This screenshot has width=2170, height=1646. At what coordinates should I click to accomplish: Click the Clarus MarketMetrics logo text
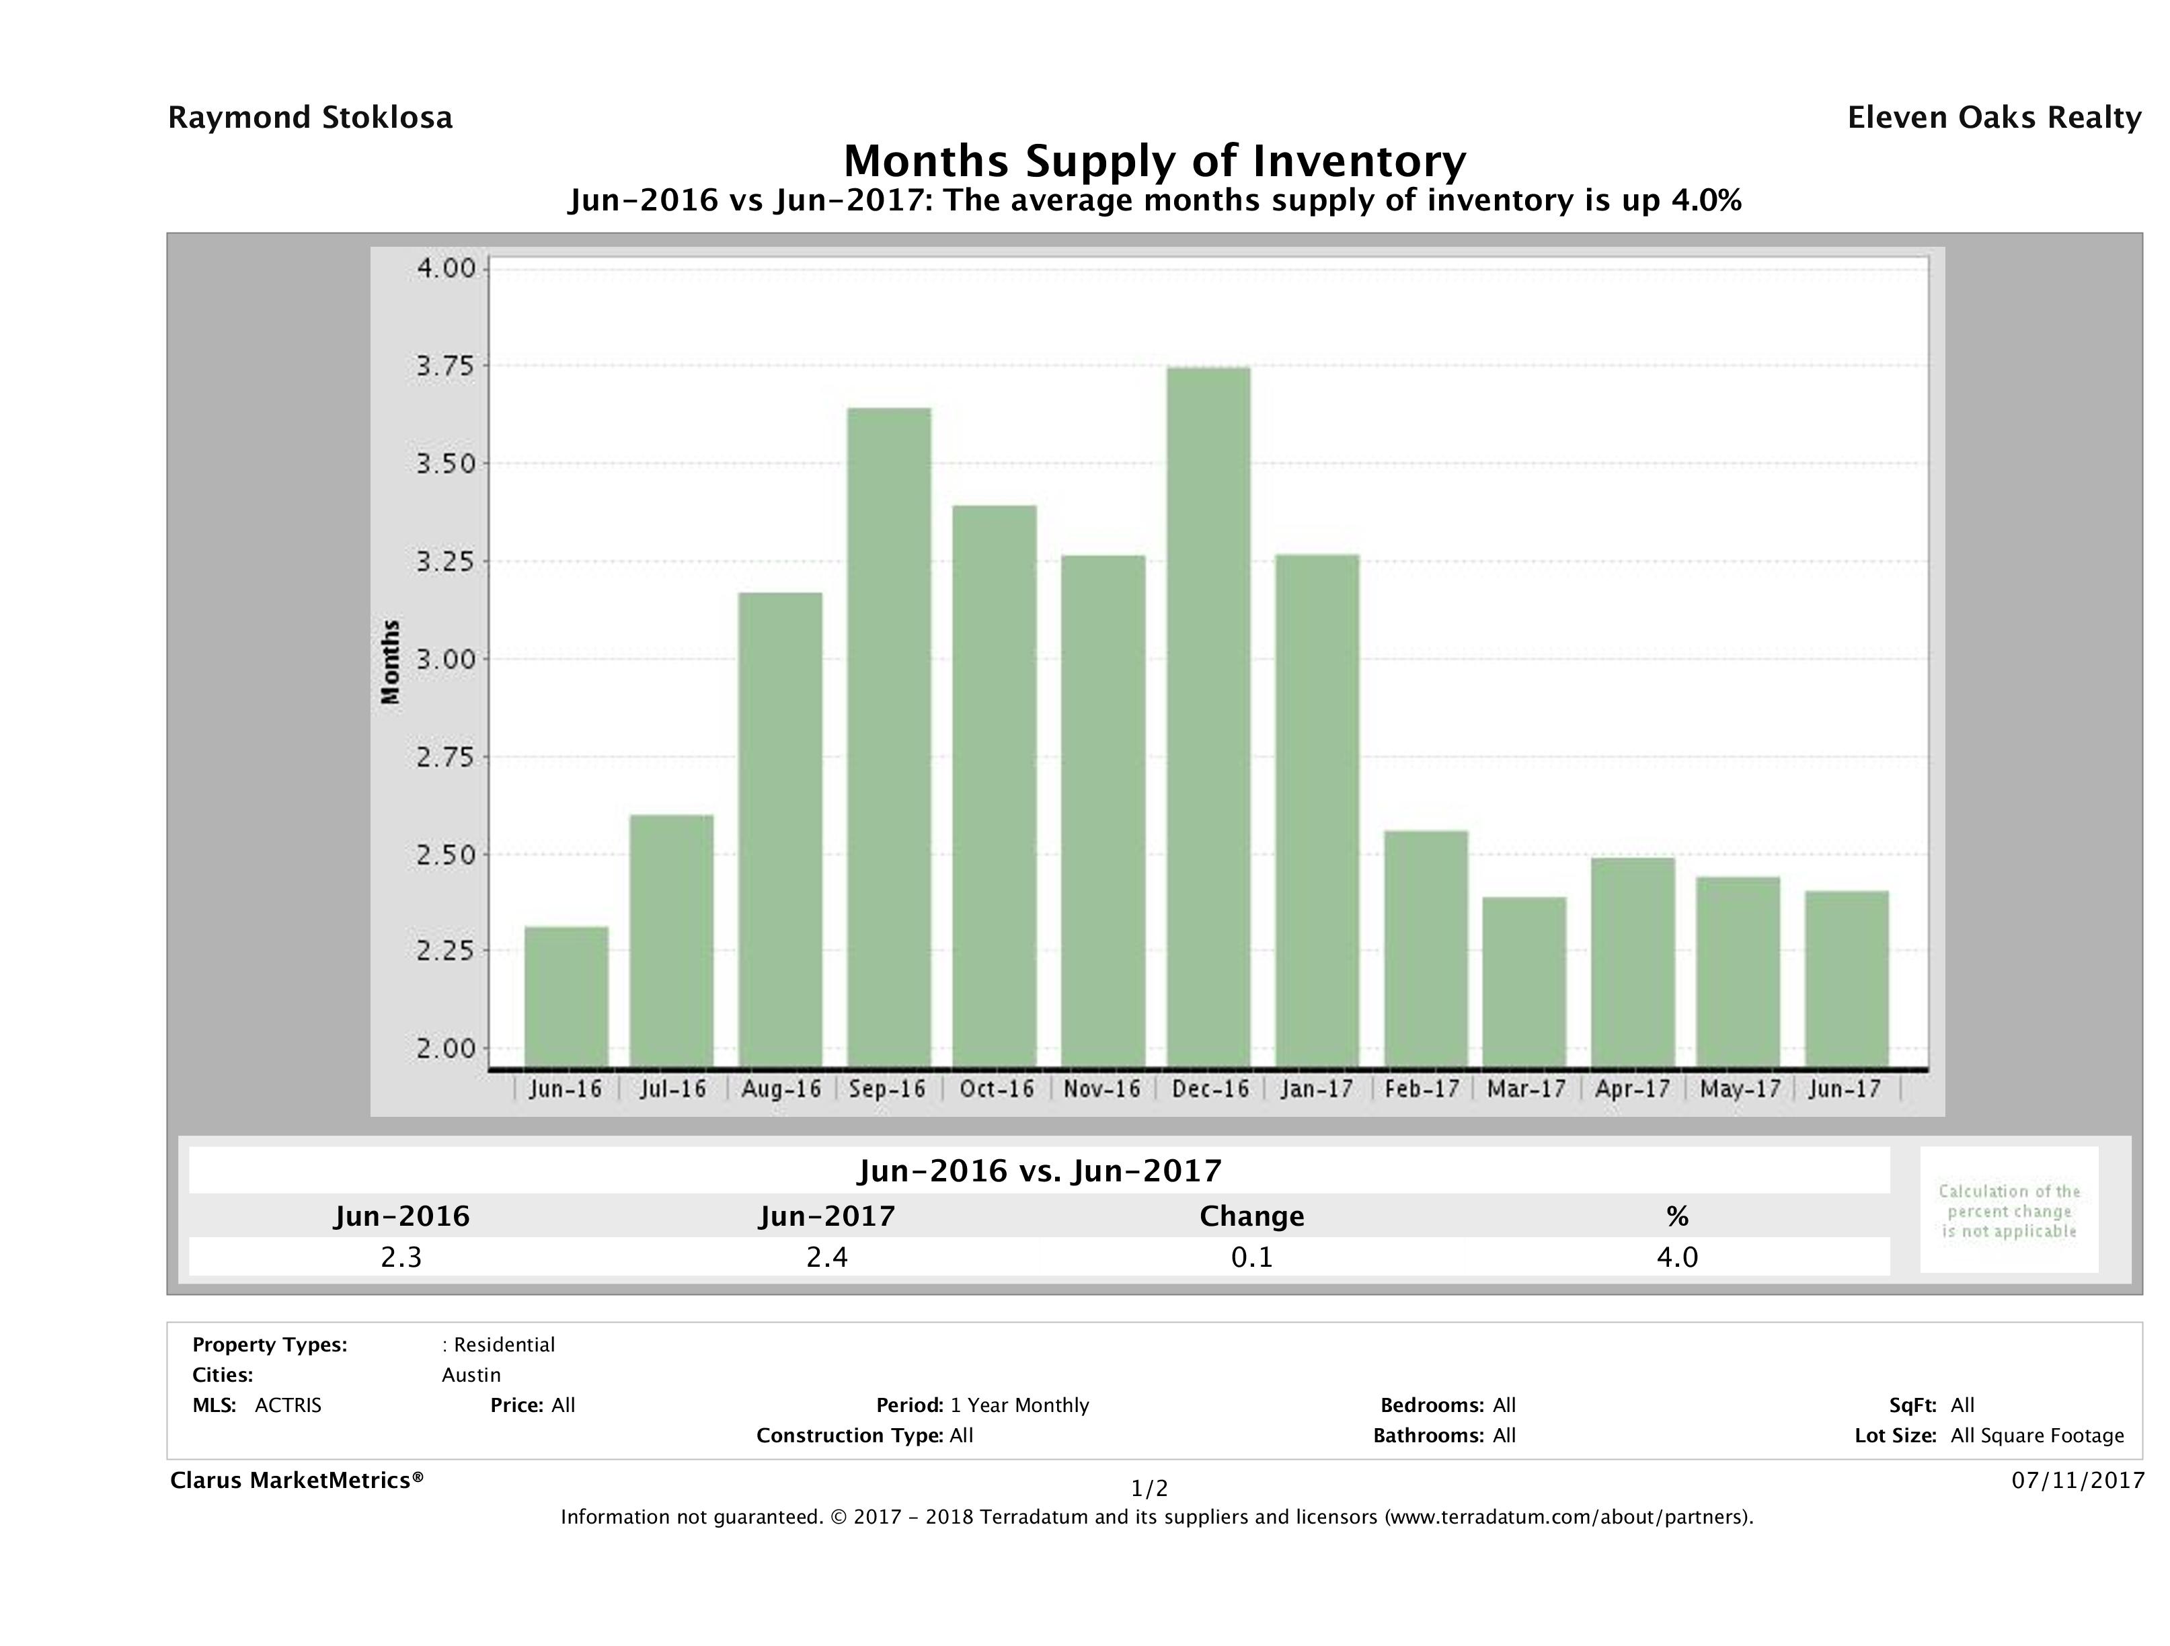pos(297,1480)
